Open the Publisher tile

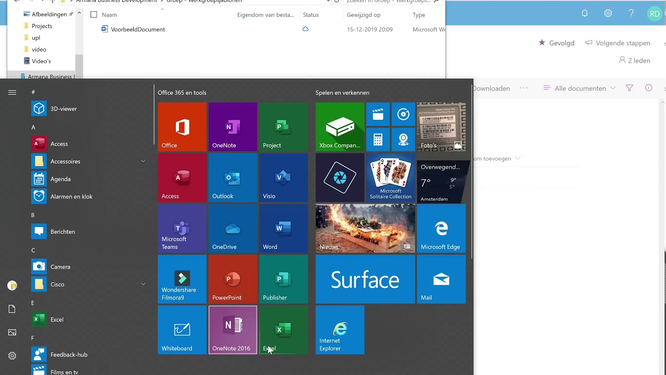[x=284, y=279]
